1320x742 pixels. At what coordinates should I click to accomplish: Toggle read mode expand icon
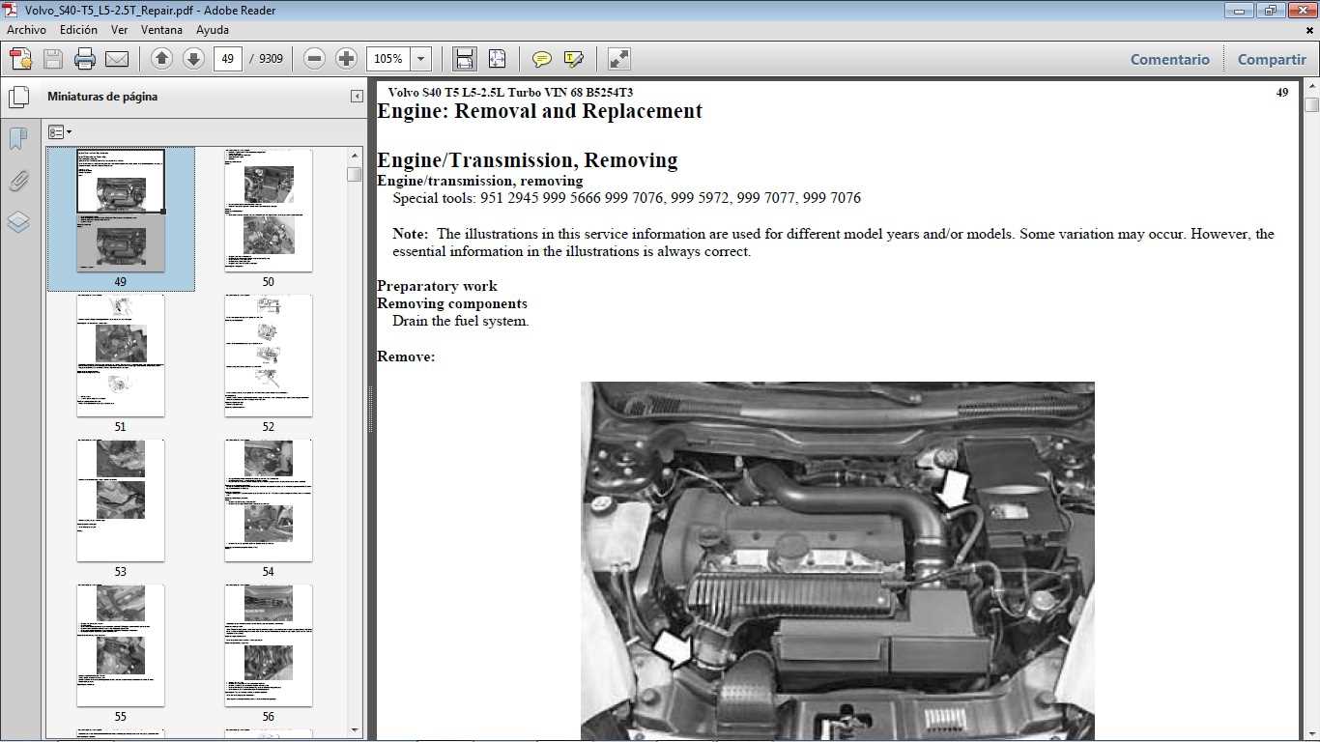pos(619,59)
